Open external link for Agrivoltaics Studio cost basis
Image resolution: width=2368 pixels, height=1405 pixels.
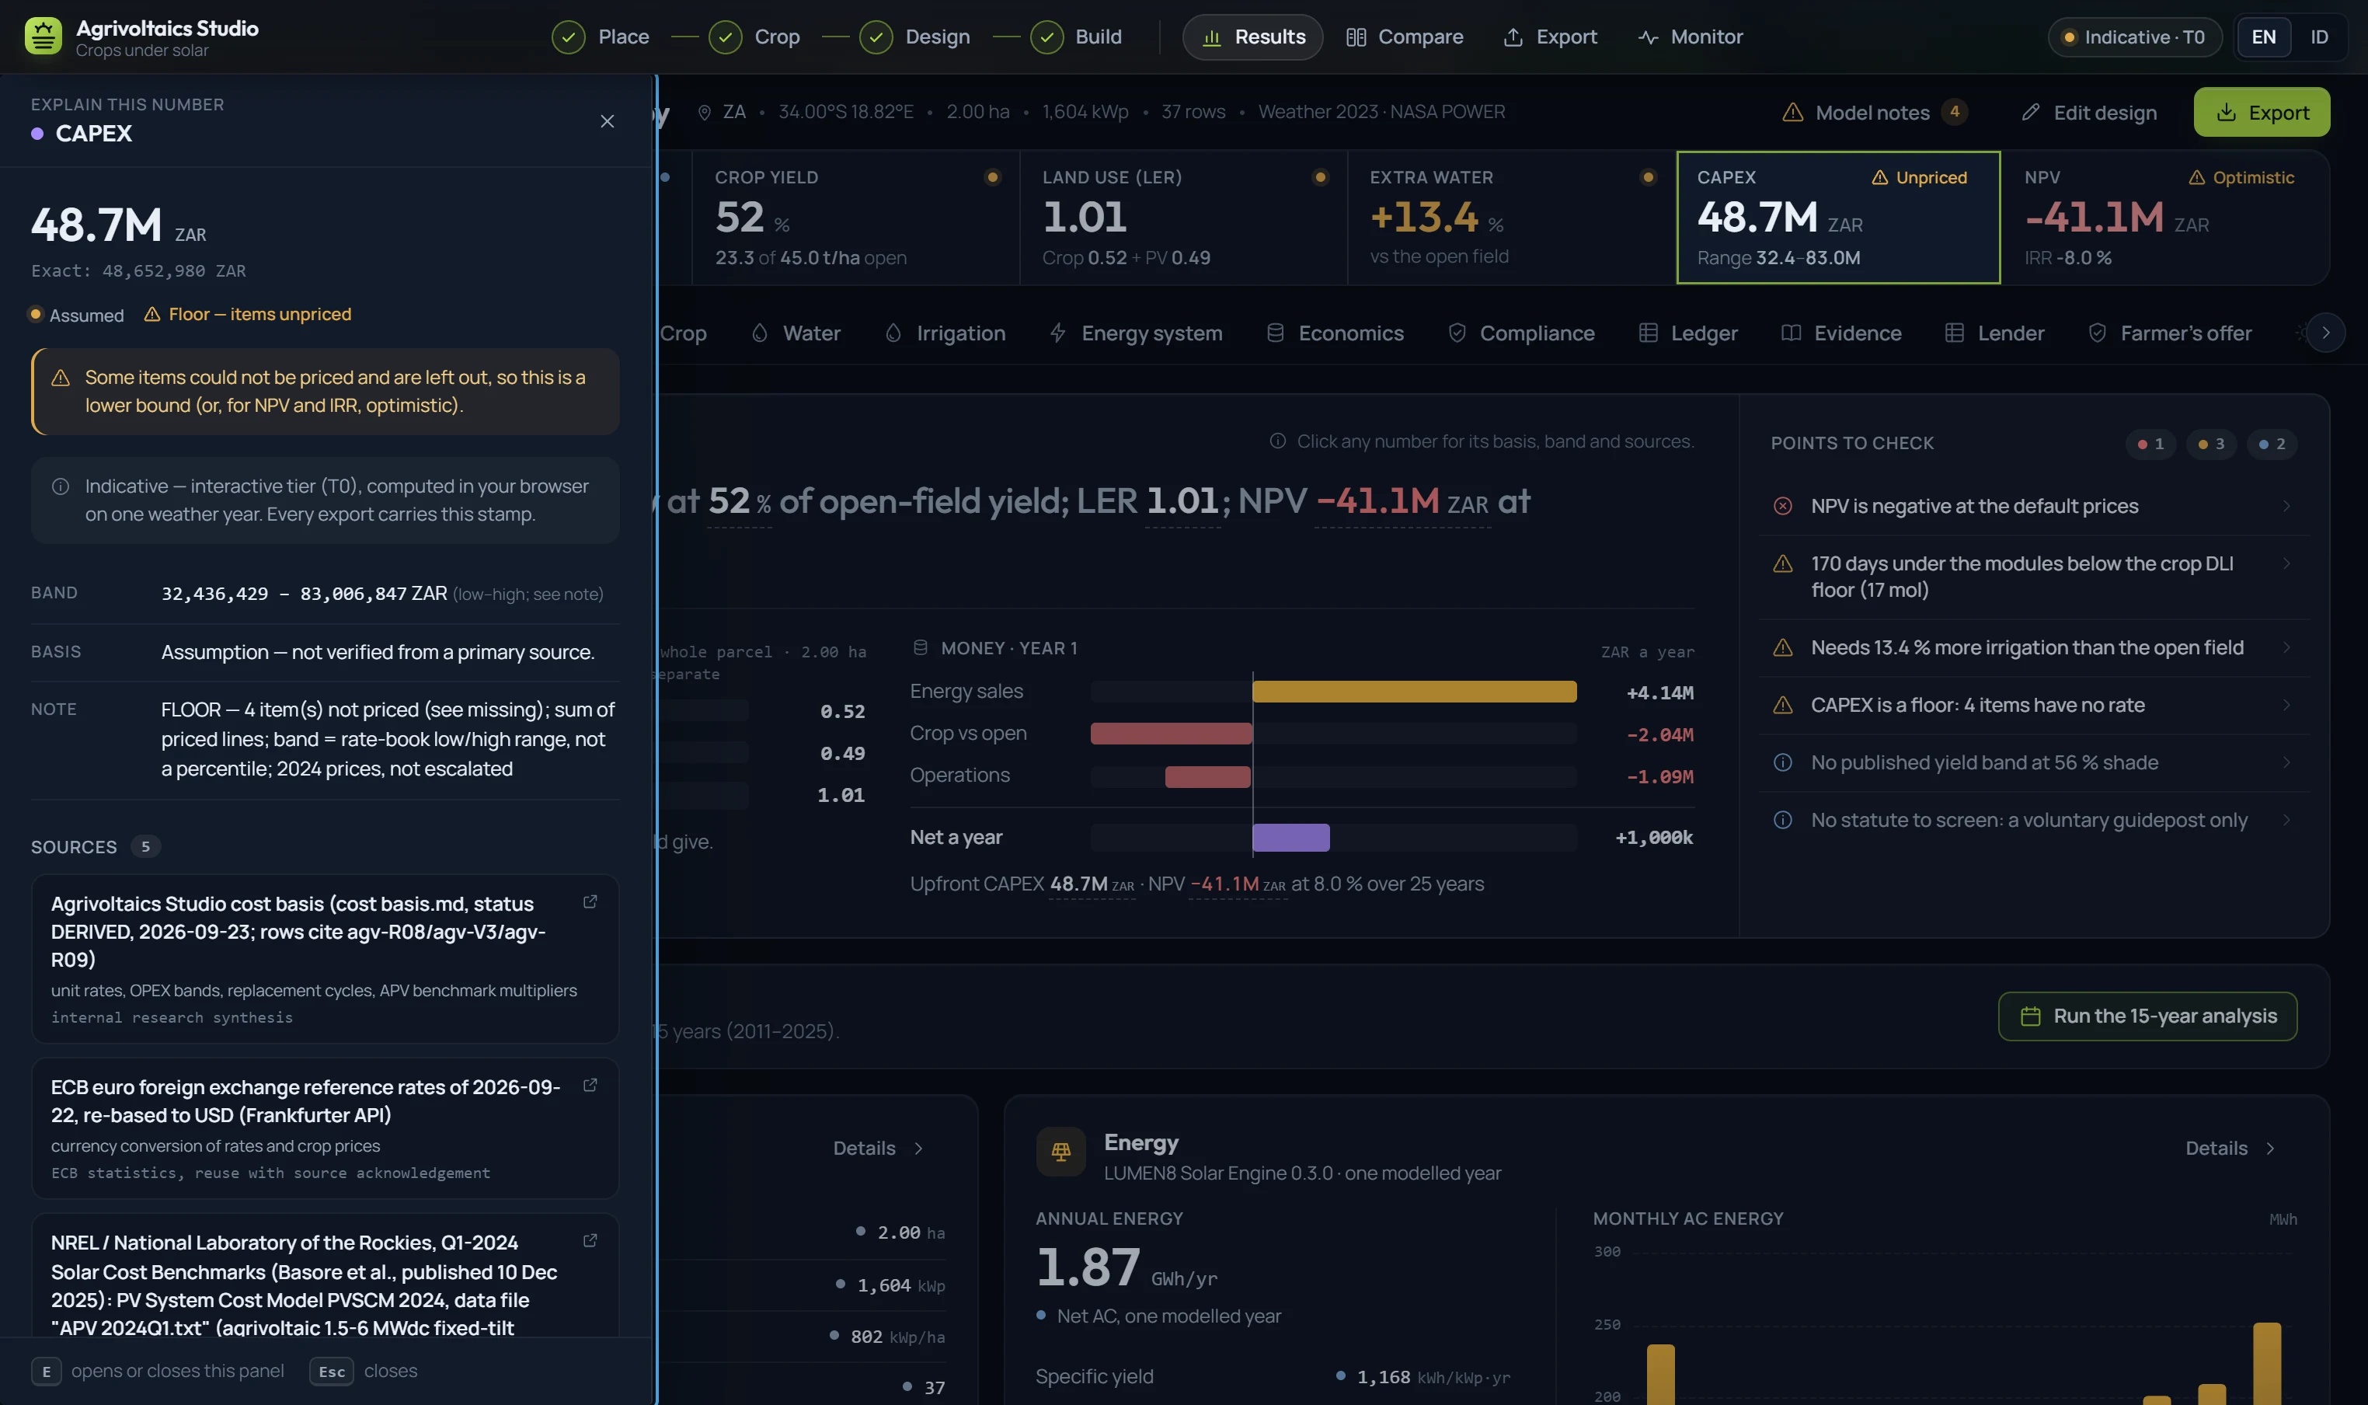click(x=590, y=901)
